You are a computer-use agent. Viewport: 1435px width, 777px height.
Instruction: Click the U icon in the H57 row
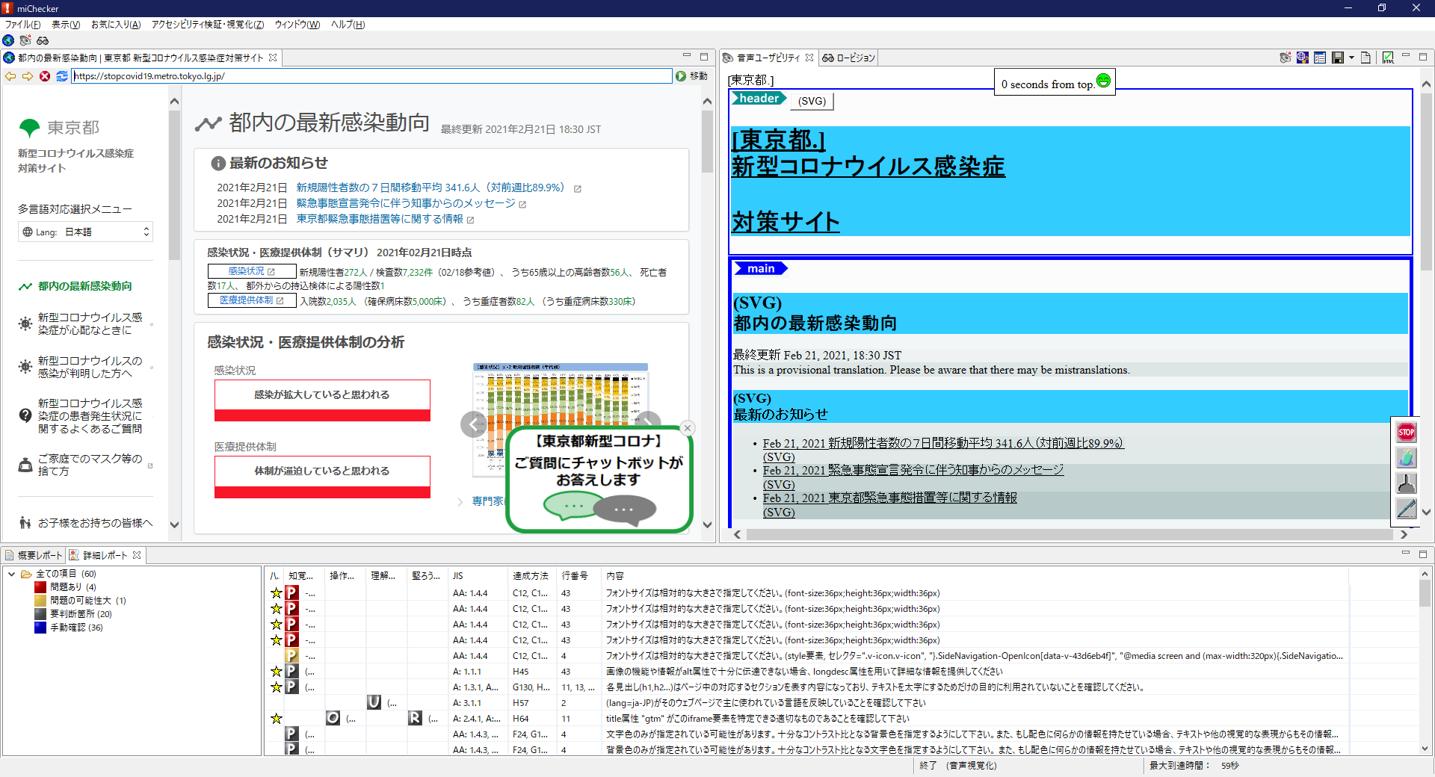(374, 702)
